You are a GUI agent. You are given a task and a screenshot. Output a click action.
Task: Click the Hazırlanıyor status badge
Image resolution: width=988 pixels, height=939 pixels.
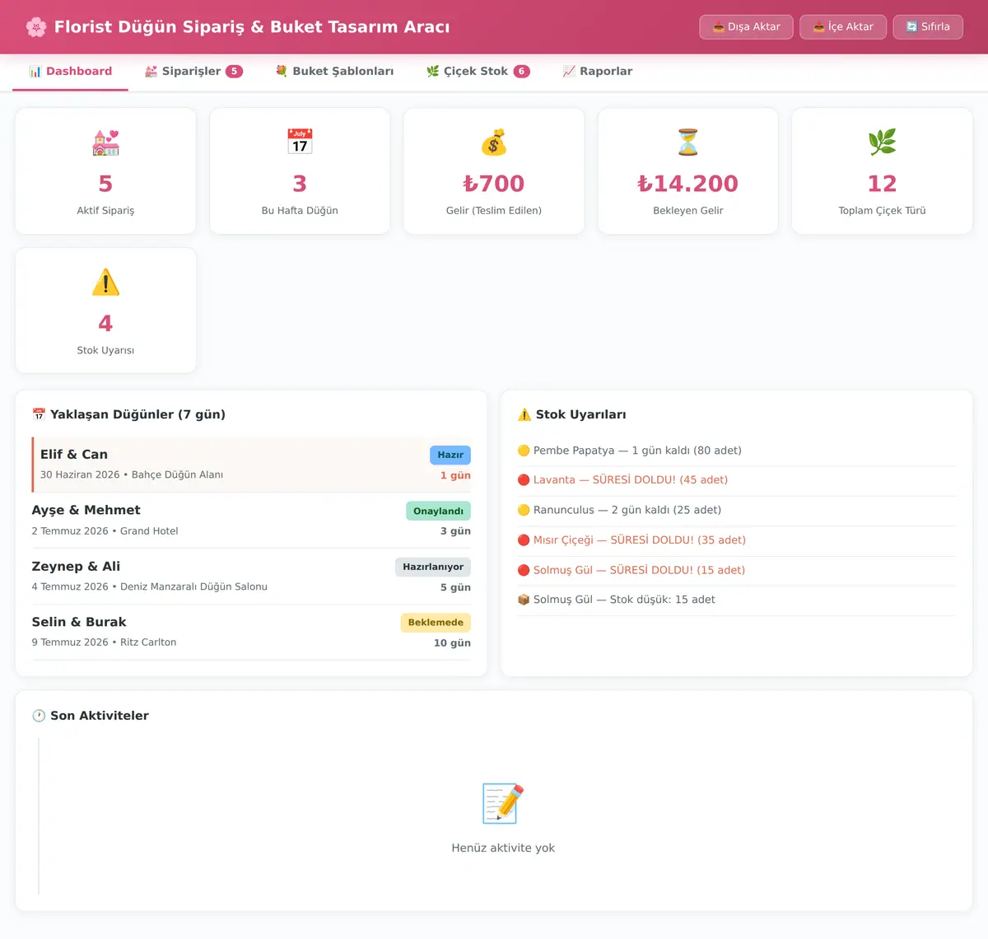pyautogui.click(x=433, y=567)
